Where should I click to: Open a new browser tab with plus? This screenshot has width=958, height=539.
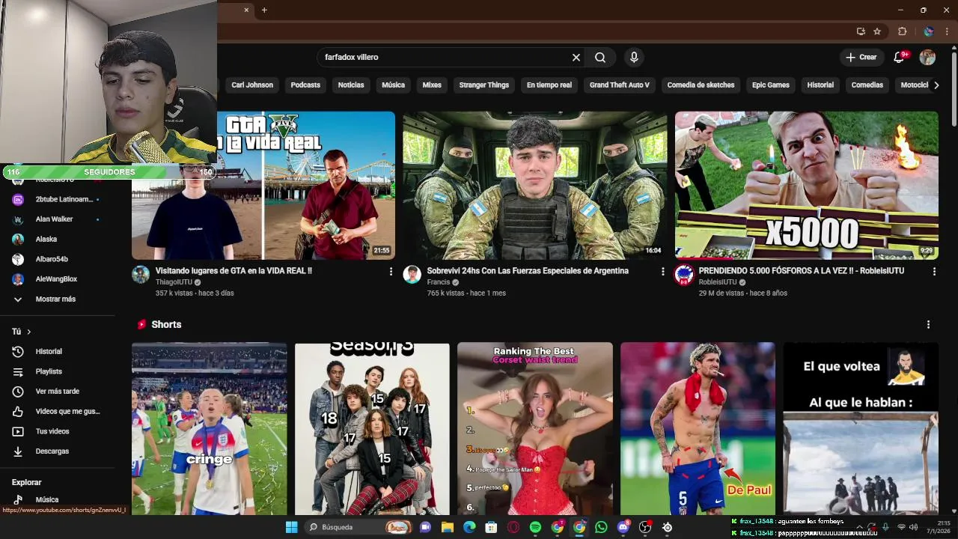point(264,10)
